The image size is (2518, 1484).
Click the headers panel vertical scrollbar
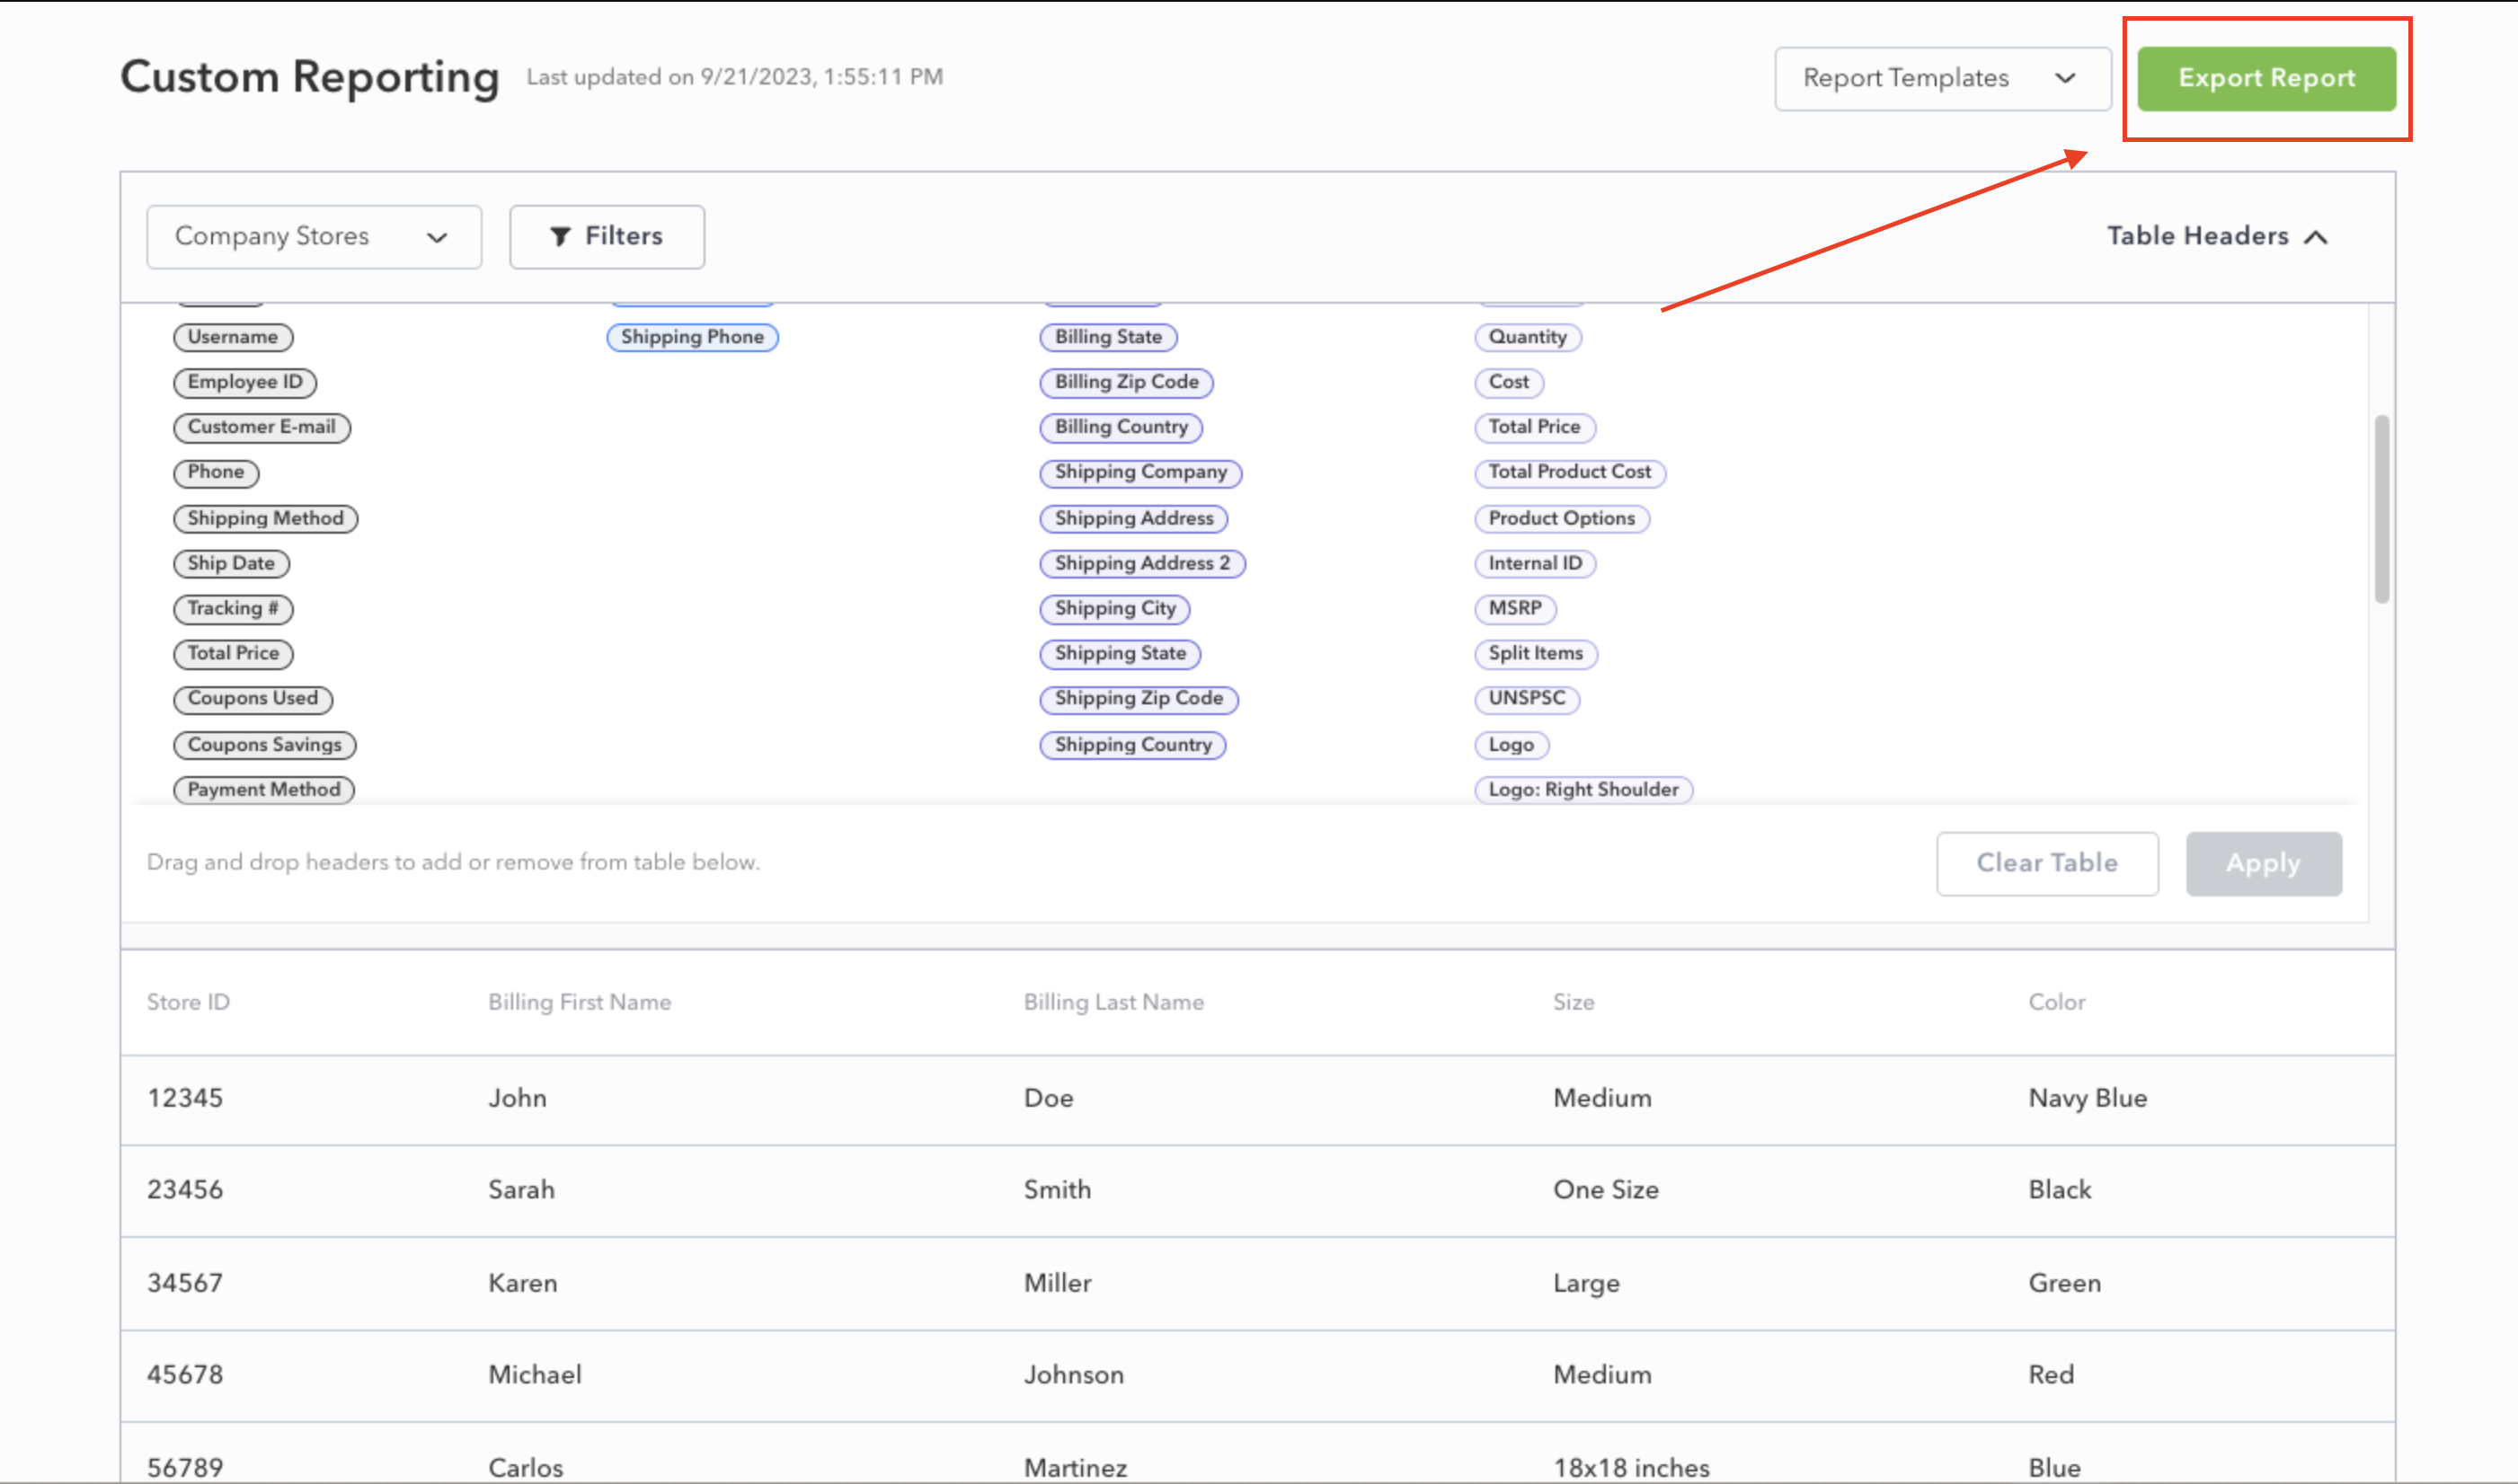[2382, 509]
